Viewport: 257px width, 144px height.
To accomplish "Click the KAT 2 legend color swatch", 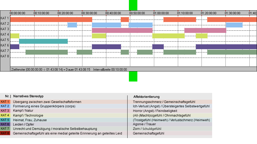I will 5,106.
